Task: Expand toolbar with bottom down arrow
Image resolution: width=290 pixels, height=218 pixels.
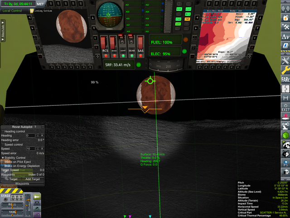Action: [x=285, y=179]
